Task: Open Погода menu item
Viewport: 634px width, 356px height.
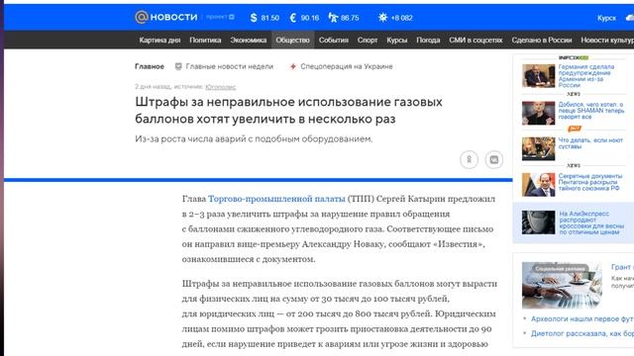Action: (428, 40)
